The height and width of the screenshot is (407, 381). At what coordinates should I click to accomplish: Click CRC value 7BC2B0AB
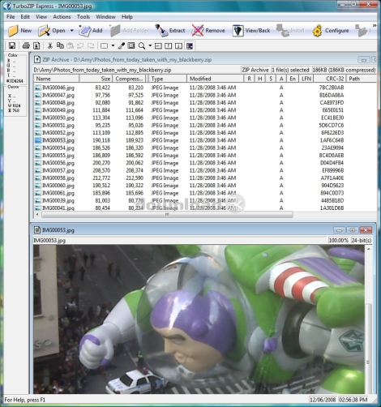coord(332,88)
